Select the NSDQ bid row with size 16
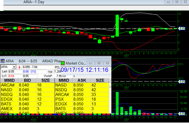Screen dimensions: 189x123 tap(27, 94)
